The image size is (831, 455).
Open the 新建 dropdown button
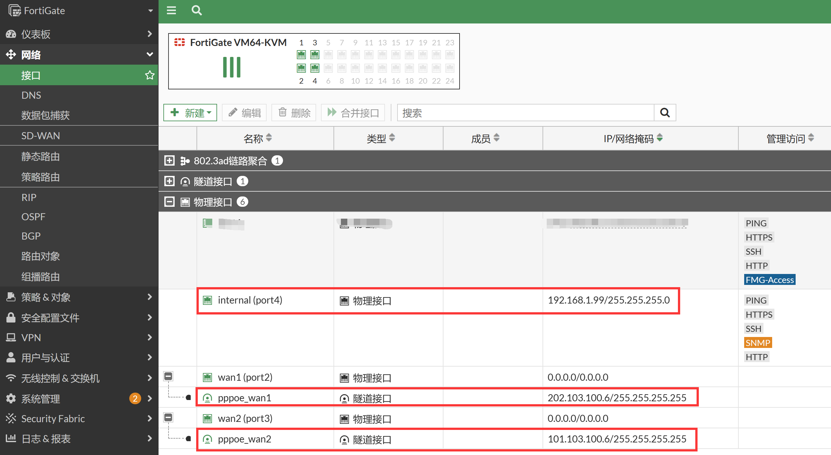click(x=190, y=113)
